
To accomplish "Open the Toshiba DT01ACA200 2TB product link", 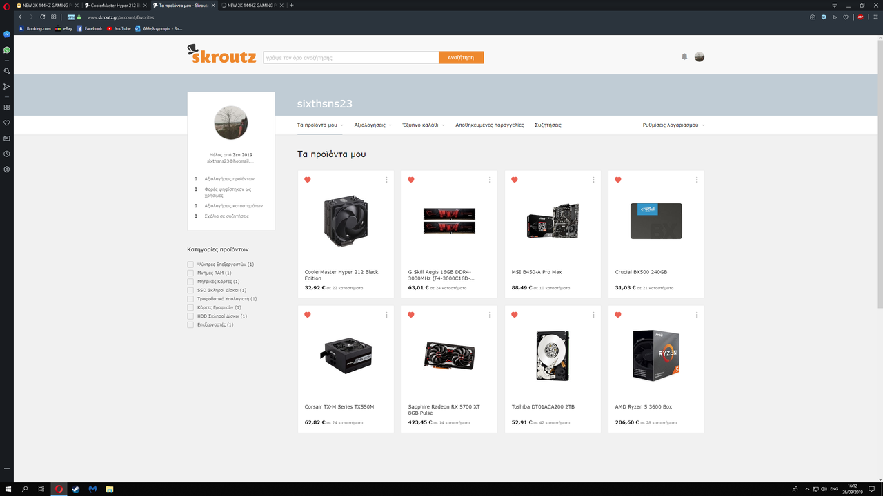I will (543, 407).
